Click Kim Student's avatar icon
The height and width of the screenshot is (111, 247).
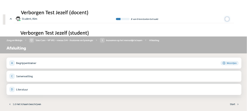point(18,19)
